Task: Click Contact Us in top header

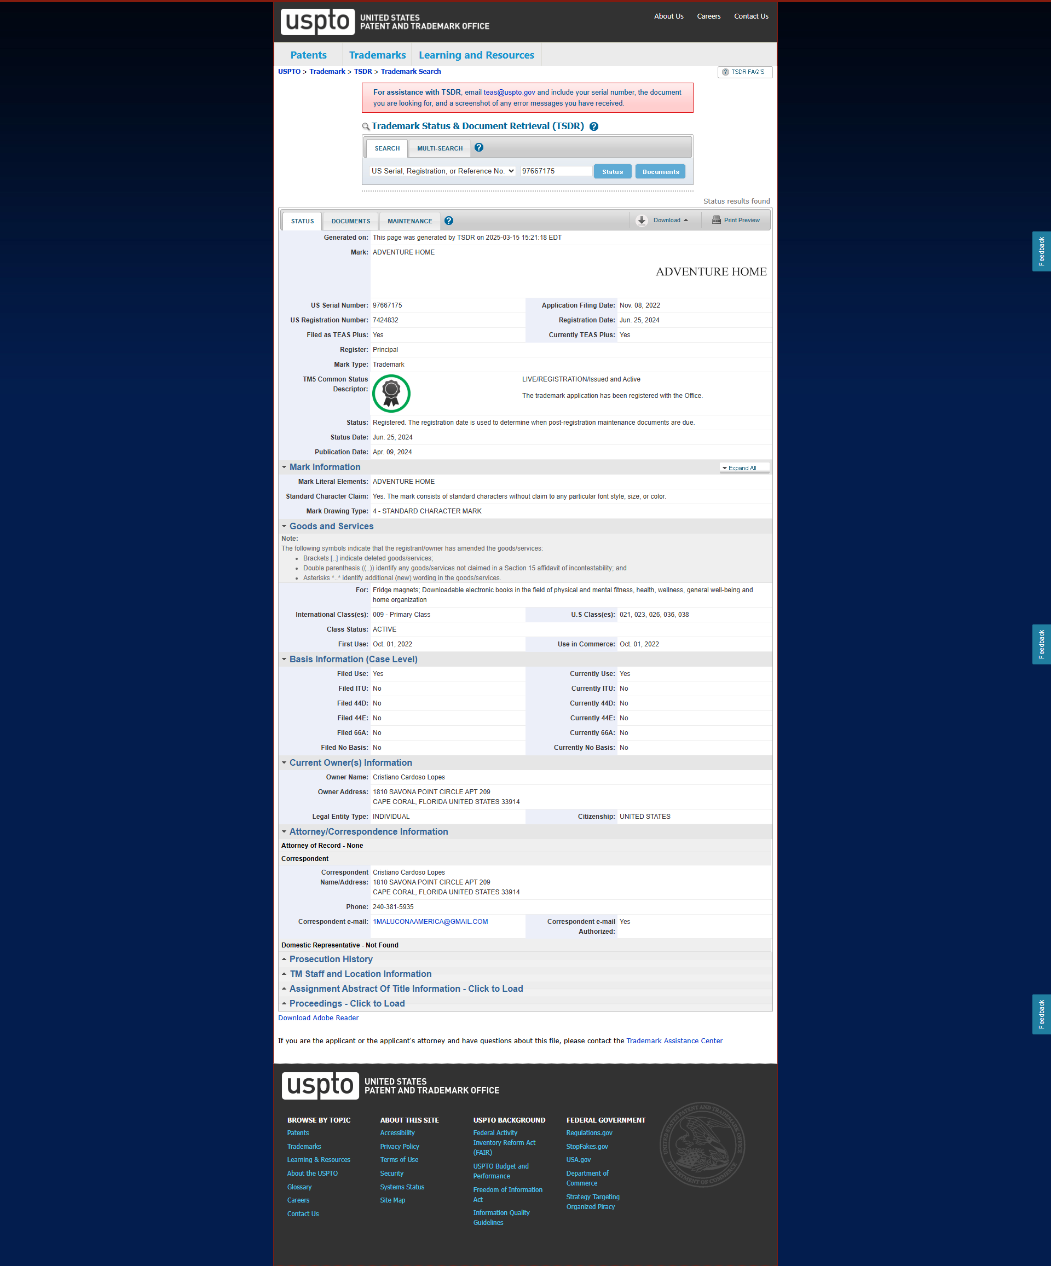Action: coord(750,16)
